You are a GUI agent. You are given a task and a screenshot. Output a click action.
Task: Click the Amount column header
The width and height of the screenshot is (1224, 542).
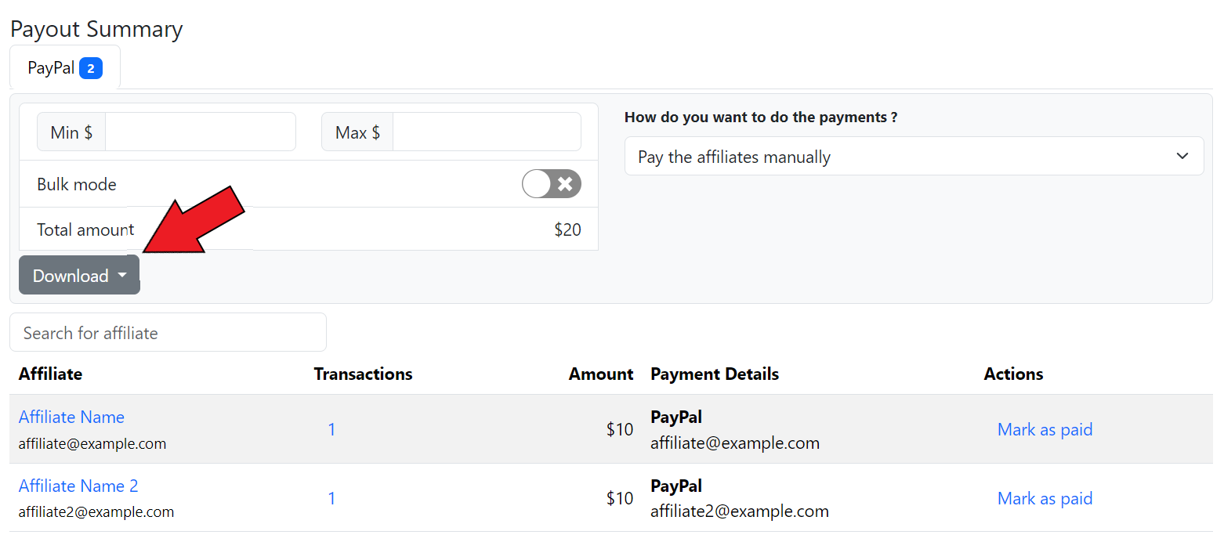(x=601, y=374)
